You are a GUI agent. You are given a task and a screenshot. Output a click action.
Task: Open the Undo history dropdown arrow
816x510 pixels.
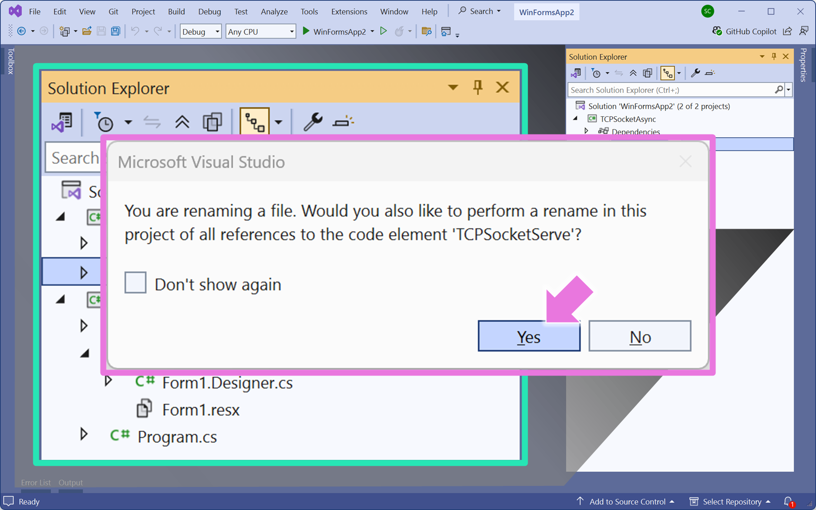coord(146,32)
